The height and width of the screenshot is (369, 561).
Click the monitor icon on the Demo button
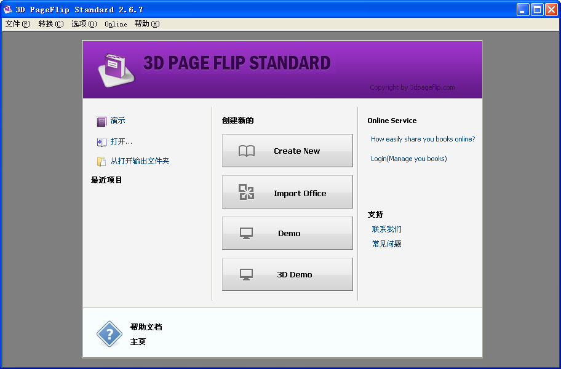pos(246,234)
